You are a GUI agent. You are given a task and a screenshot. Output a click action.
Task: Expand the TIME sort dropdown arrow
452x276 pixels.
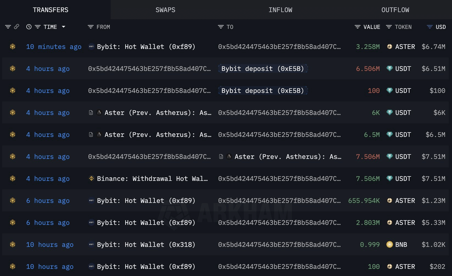point(63,27)
